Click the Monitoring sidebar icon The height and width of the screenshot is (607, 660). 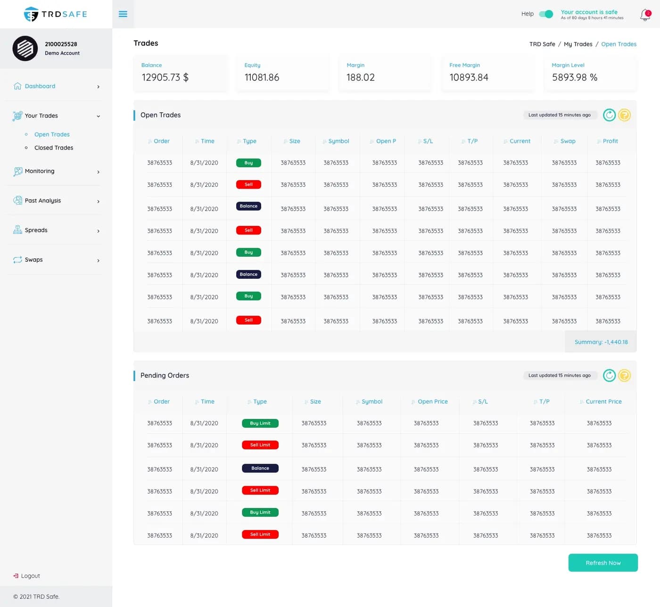pyautogui.click(x=17, y=171)
